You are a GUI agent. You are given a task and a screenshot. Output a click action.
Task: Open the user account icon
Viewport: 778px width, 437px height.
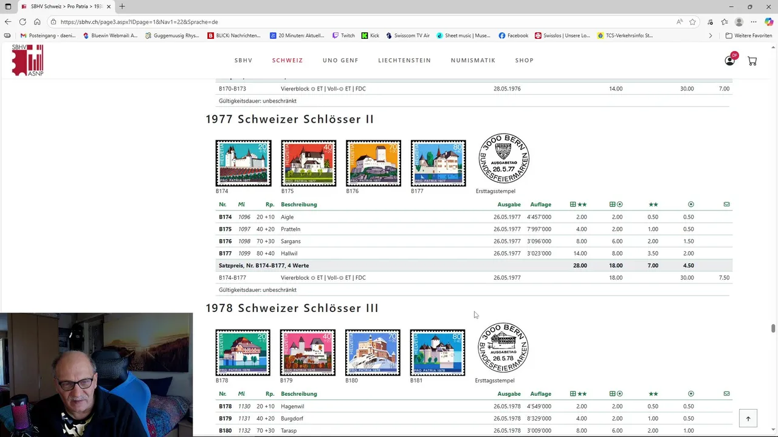[730, 60]
